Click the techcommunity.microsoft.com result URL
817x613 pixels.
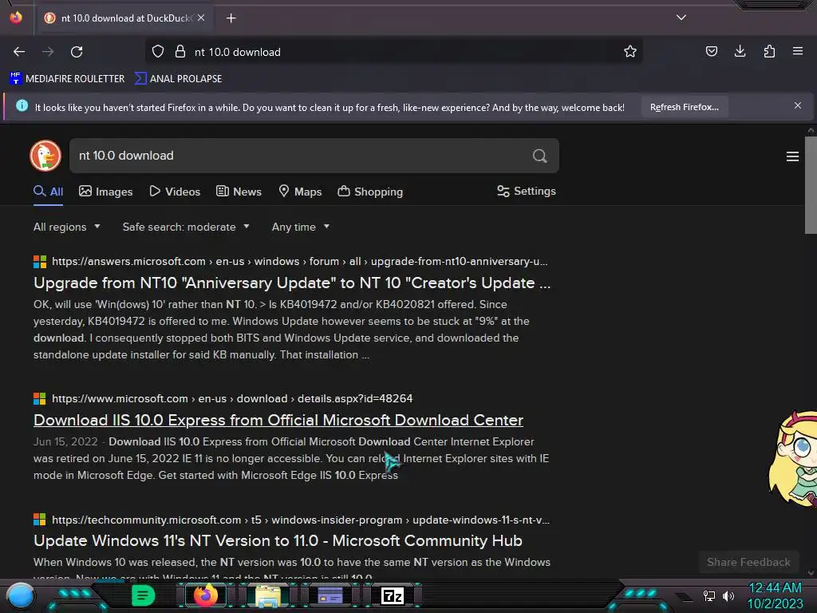pyautogui.click(x=301, y=520)
